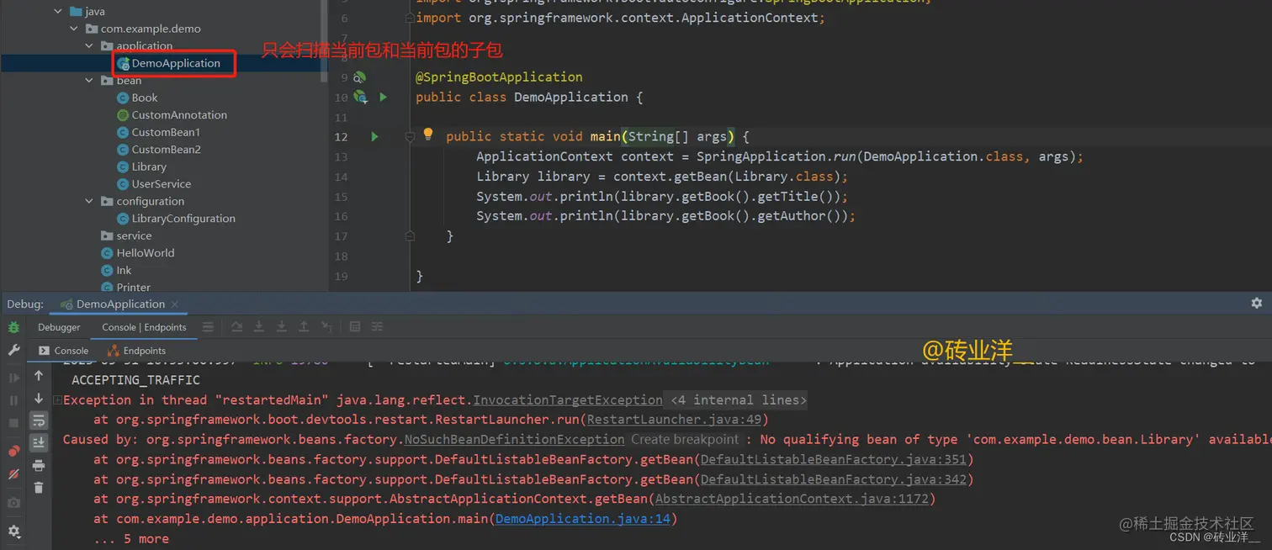Select CustomBean1 in project tree
This screenshot has width=1272, height=550.
coord(158,132)
